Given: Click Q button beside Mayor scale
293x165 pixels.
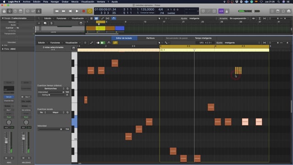Looking at the screenshot, I should coord(67,112).
